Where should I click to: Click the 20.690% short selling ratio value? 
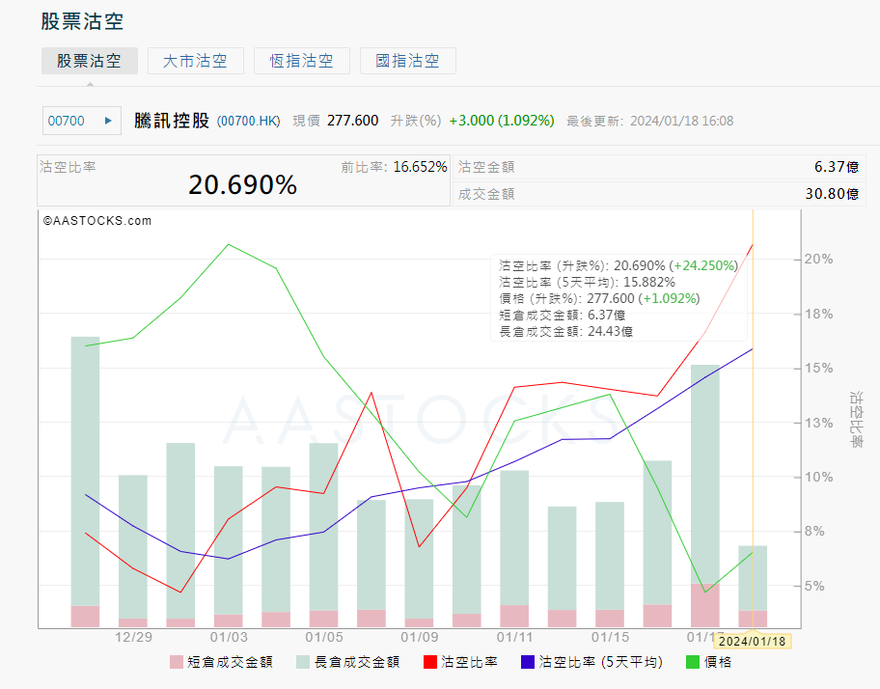(x=242, y=185)
